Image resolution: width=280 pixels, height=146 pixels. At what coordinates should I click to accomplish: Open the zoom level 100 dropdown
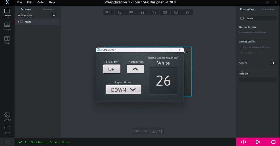[141, 131]
